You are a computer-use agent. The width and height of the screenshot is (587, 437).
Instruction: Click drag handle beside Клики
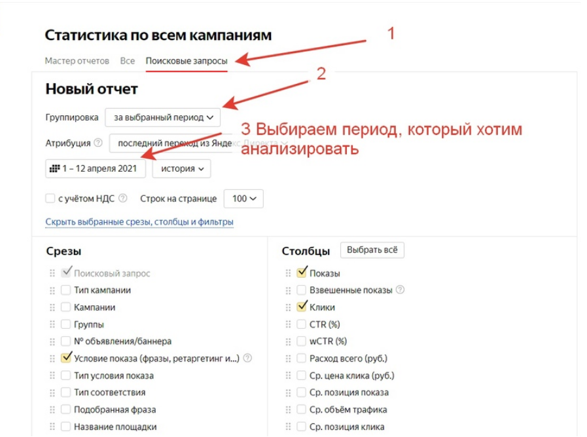[288, 307]
